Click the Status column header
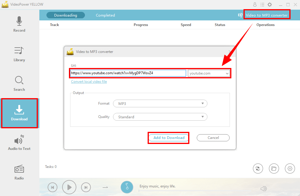This screenshot has height=196, width=300. (220, 25)
